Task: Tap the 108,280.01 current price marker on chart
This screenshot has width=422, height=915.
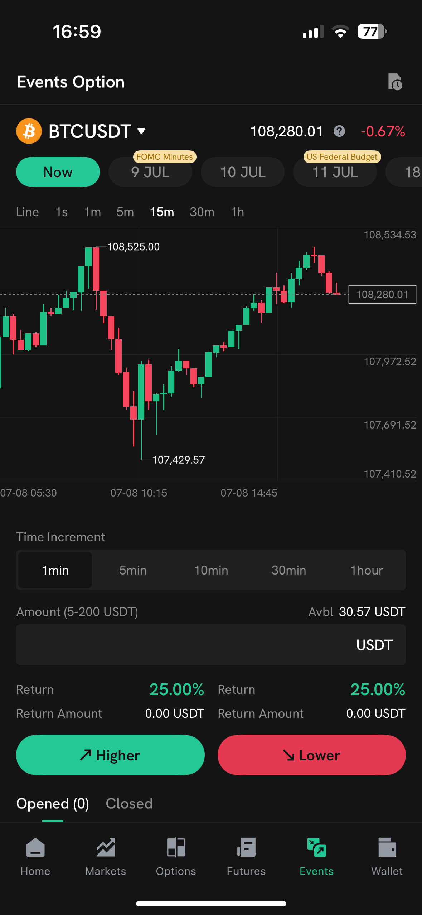Action: [x=382, y=294]
